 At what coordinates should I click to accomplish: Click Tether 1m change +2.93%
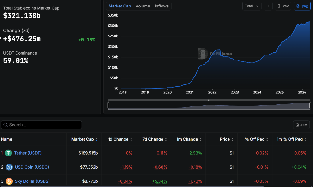(194, 153)
